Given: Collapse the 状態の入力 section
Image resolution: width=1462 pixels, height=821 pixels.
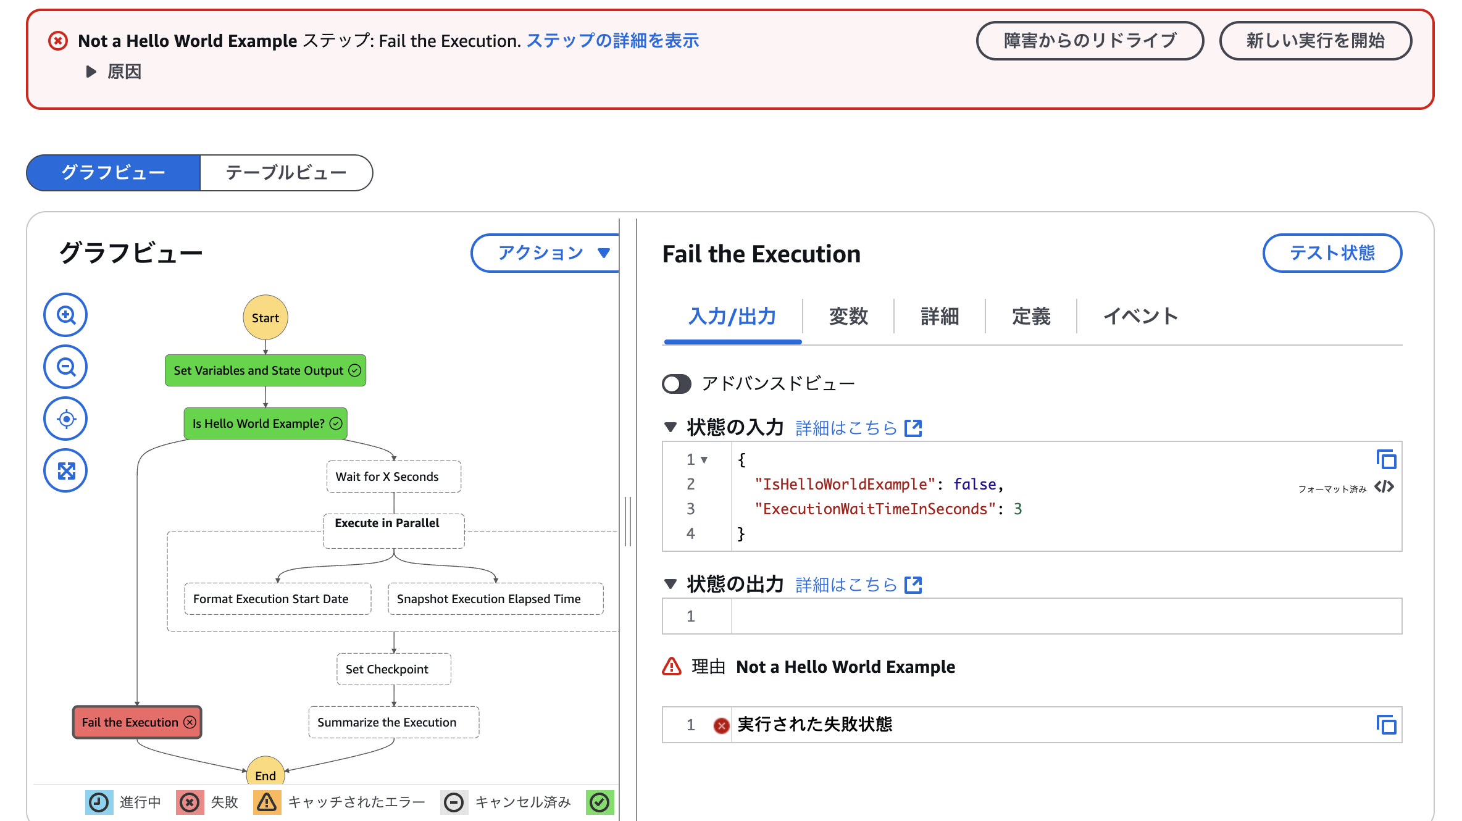Looking at the screenshot, I should [670, 427].
